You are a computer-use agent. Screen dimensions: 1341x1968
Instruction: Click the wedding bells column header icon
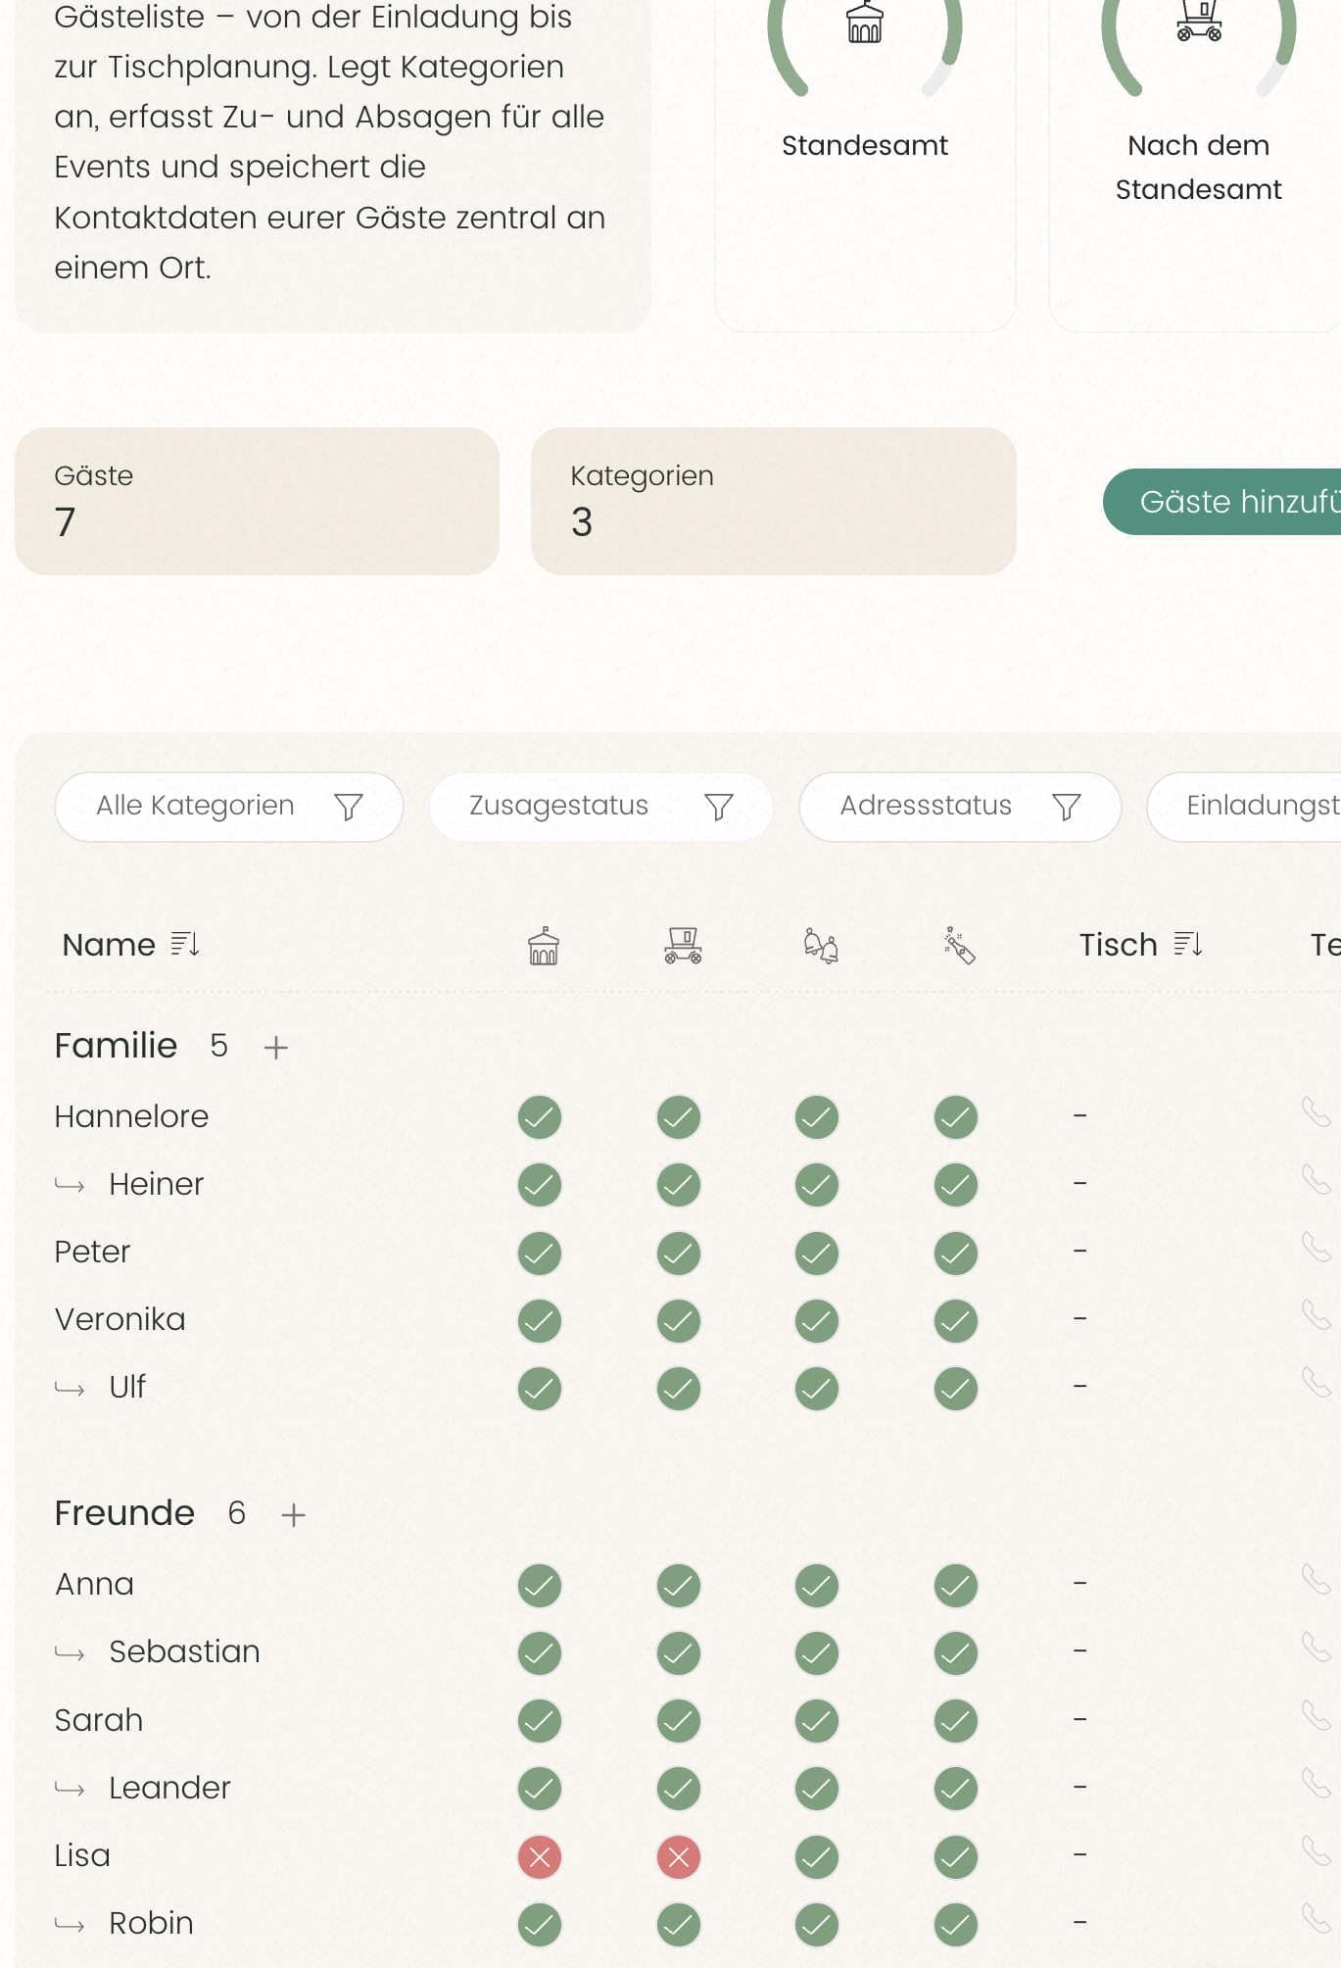(821, 946)
